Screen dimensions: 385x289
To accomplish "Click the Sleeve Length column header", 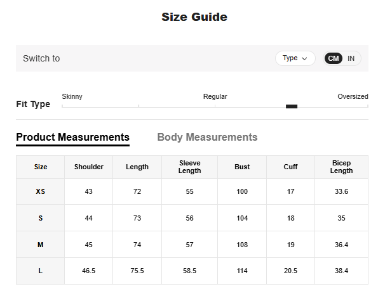I will (189, 167).
